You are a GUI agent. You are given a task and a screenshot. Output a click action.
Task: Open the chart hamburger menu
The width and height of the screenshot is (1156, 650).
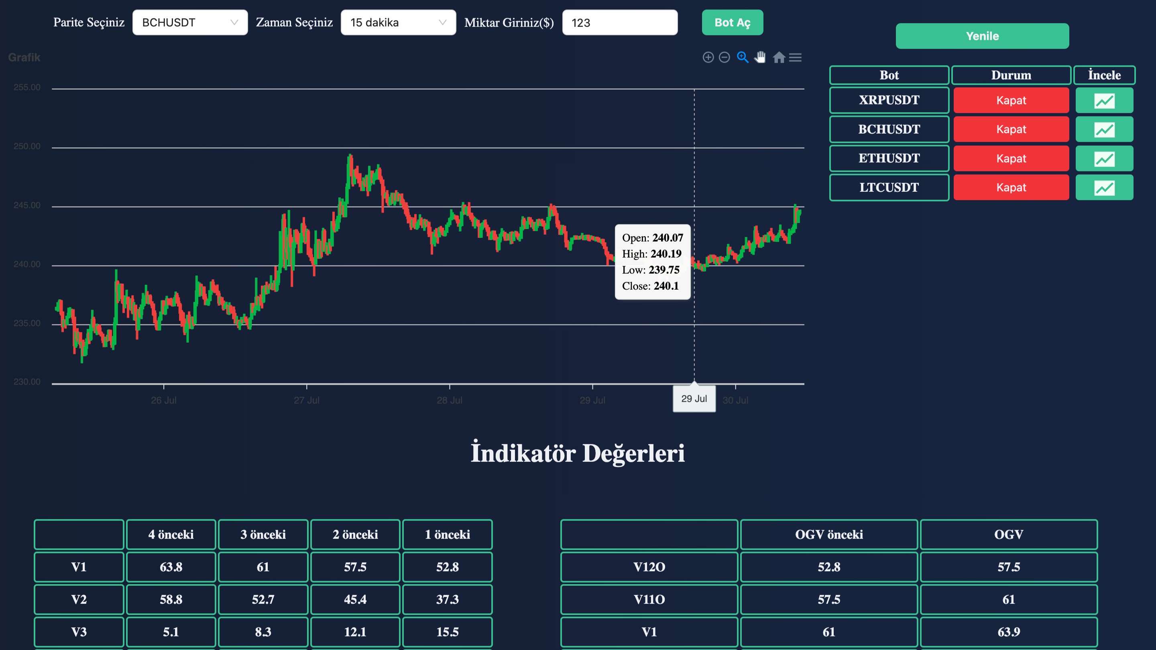pos(795,57)
